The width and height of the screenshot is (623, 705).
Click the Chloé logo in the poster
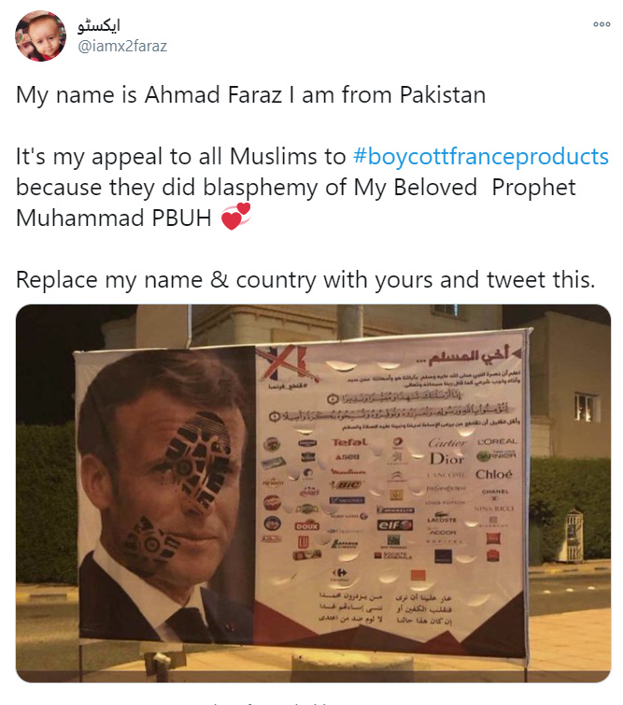[x=493, y=474]
